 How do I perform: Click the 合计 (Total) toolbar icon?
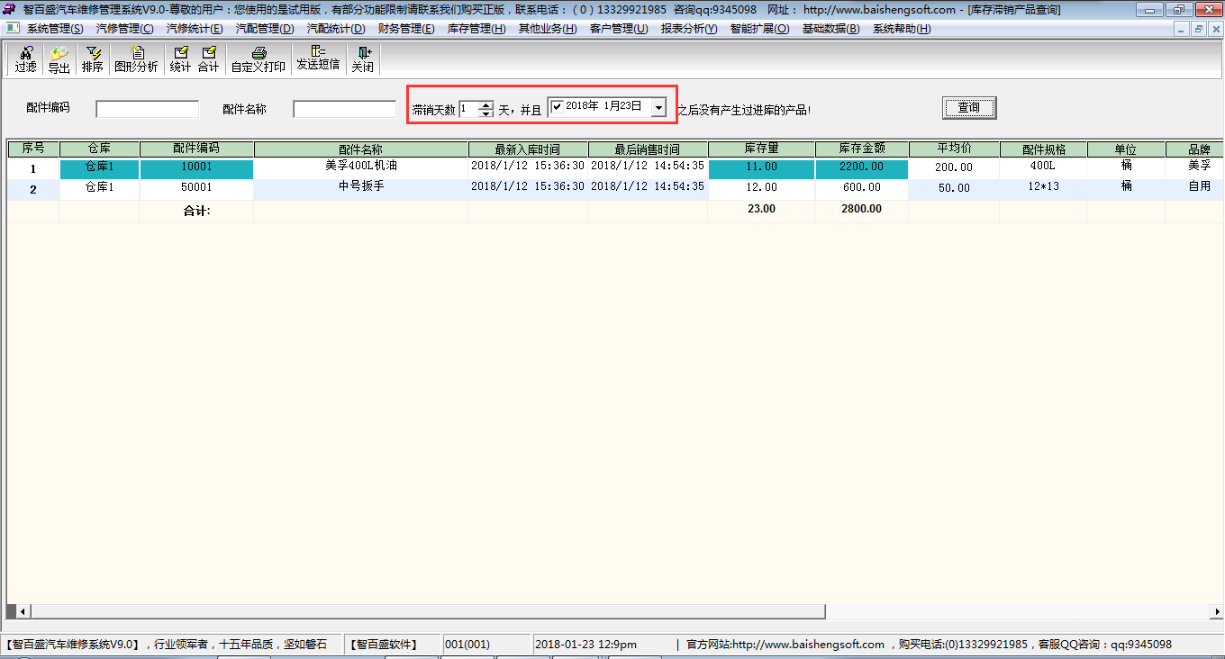point(208,59)
